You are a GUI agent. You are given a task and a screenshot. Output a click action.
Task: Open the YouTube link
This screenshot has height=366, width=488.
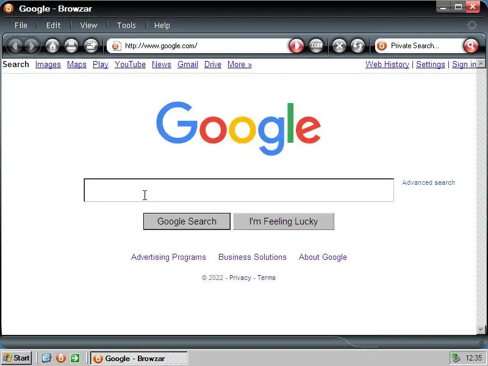130,65
